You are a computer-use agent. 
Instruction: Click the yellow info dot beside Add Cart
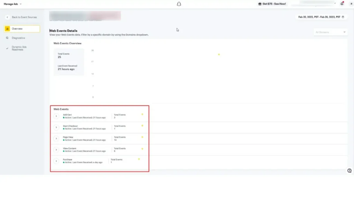pyautogui.click(x=142, y=114)
